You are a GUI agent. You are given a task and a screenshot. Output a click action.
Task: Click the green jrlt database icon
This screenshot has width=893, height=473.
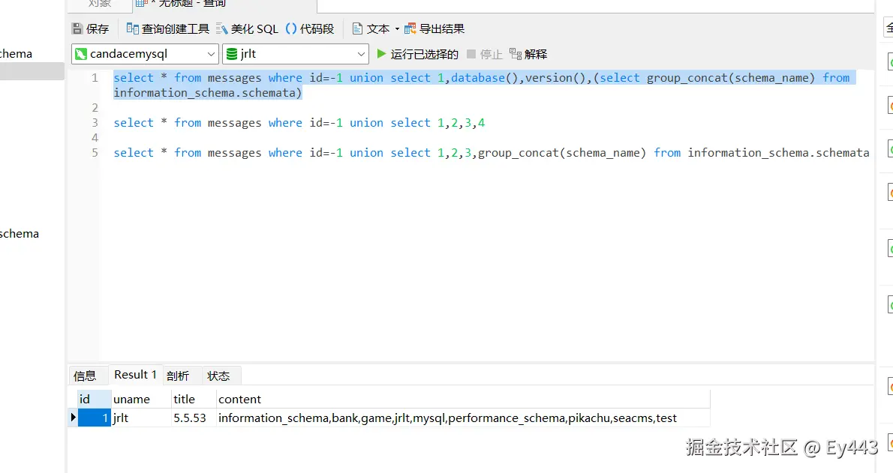coord(232,54)
